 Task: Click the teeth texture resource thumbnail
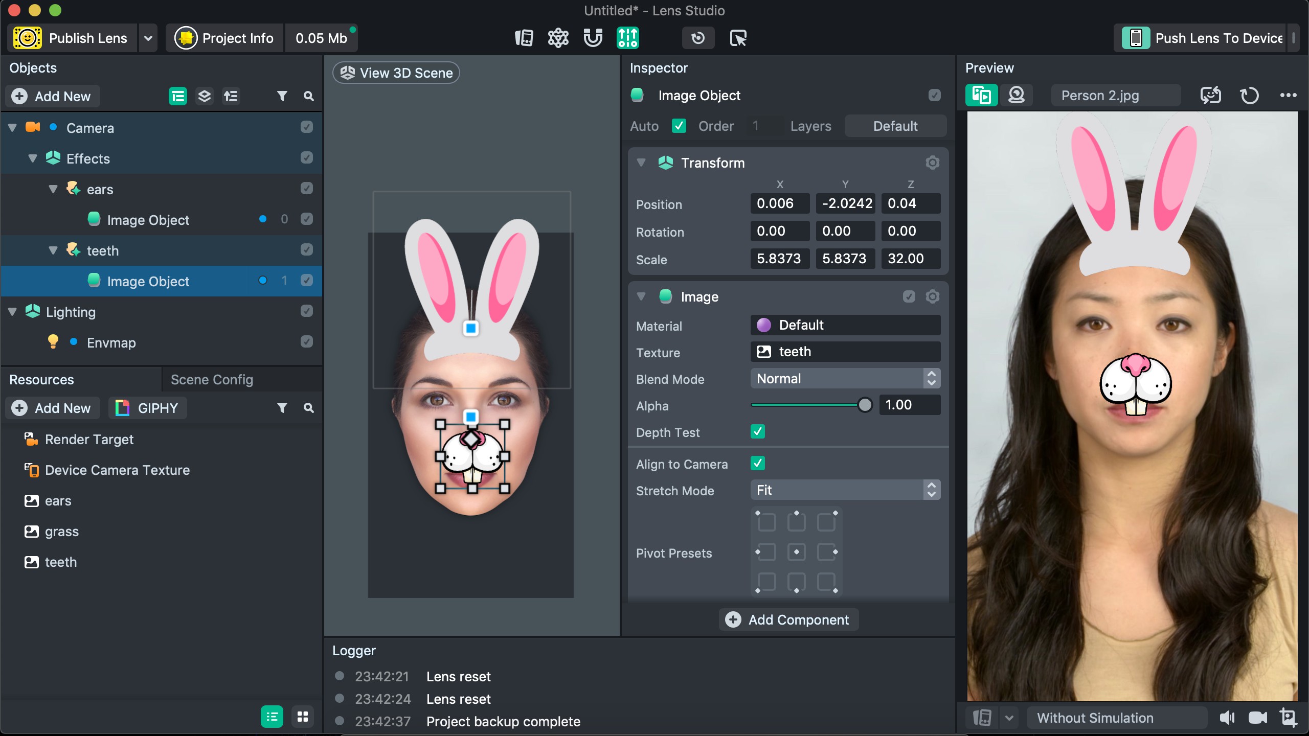[31, 561]
